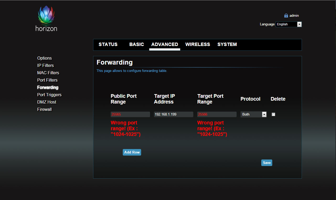Click the Public Port Range column header
The image size is (336, 200).
(x=124, y=99)
